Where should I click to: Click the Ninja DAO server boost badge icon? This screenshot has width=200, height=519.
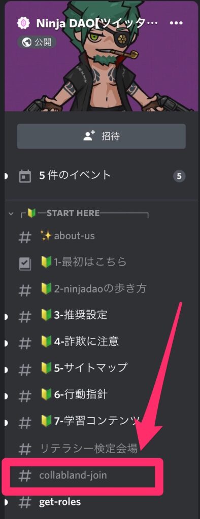point(23,23)
